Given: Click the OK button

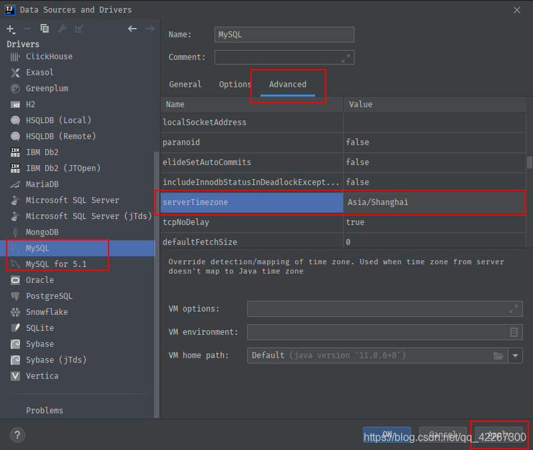Looking at the screenshot, I should tap(387, 435).
